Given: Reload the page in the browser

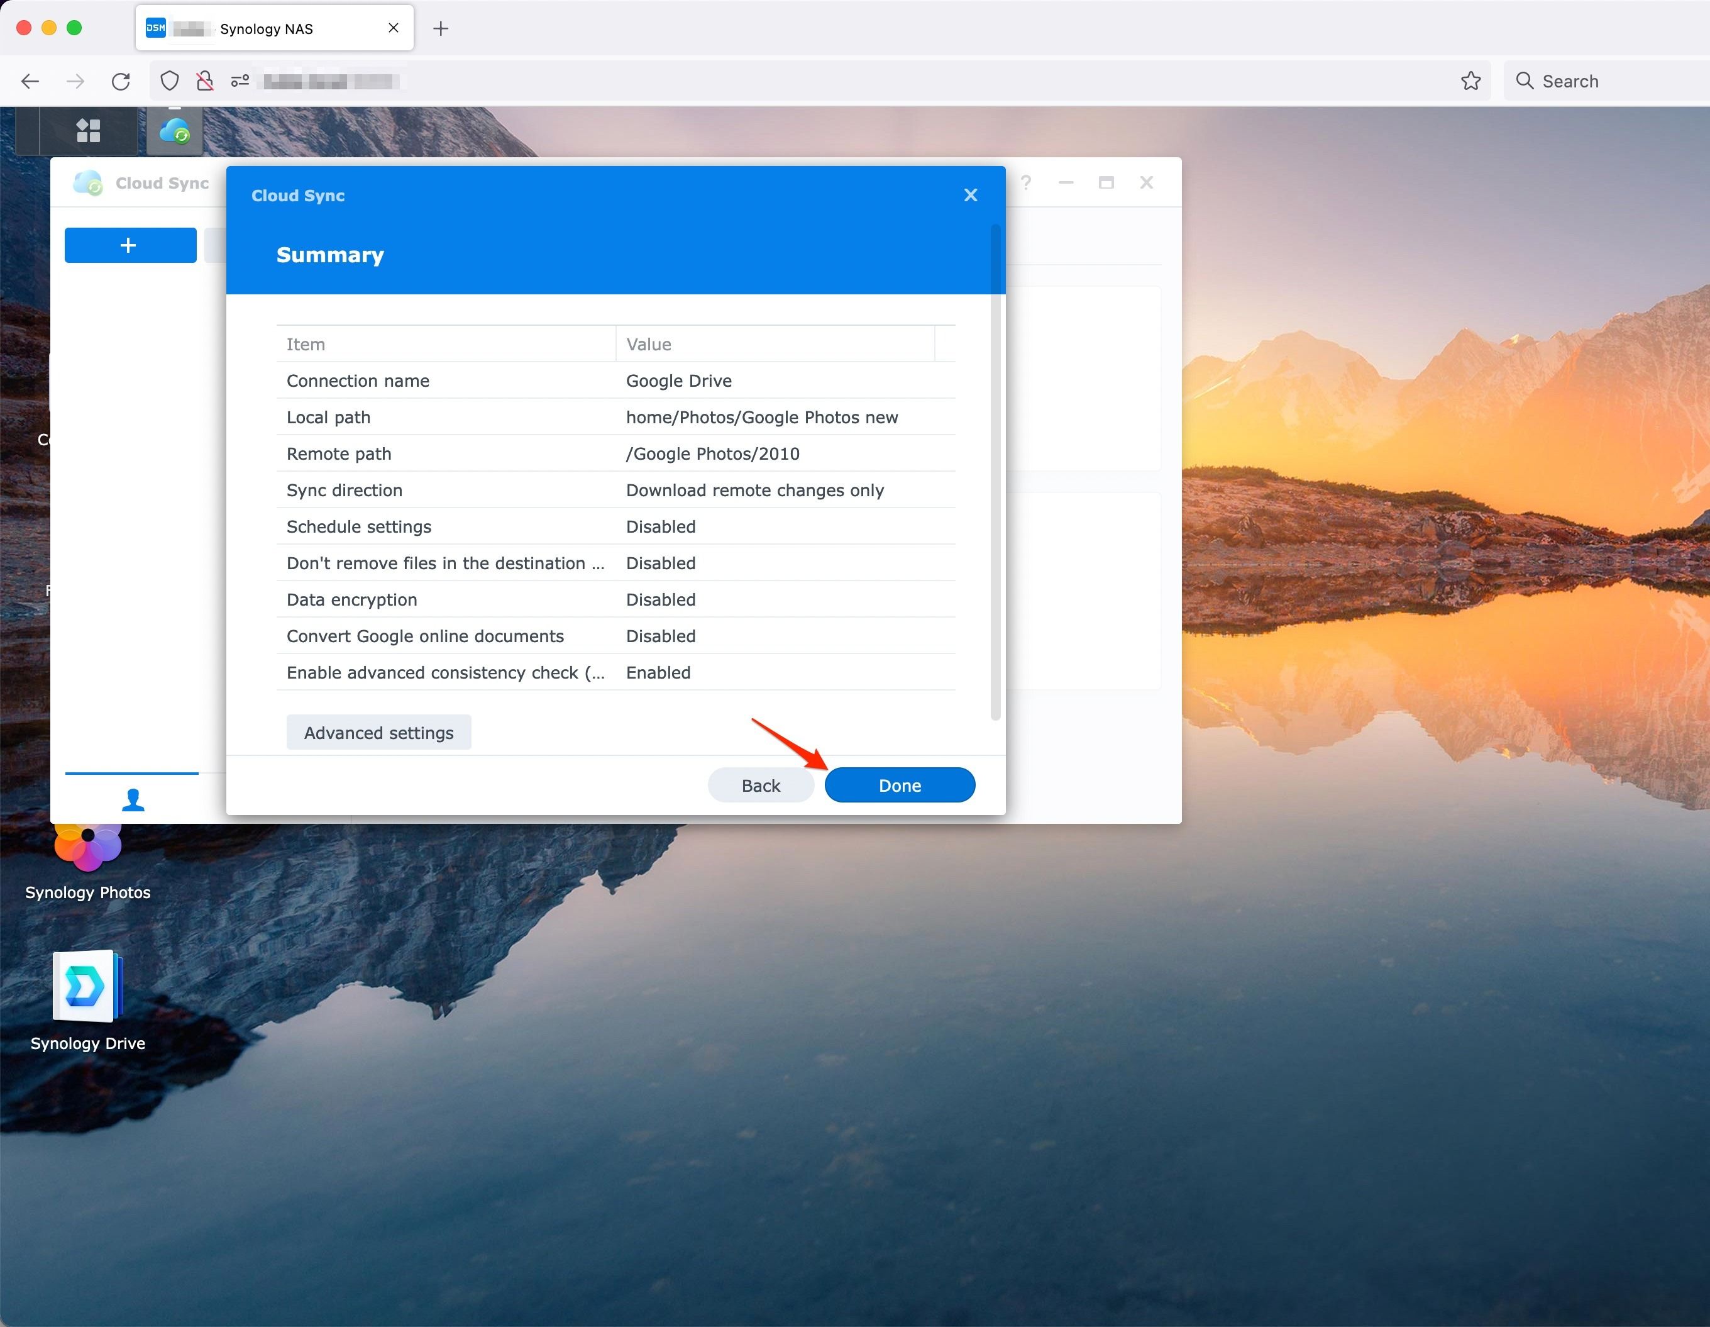Looking at the screenshot, I should pos(121,81).
